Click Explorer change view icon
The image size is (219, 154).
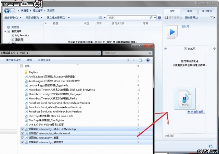[129, 60]
